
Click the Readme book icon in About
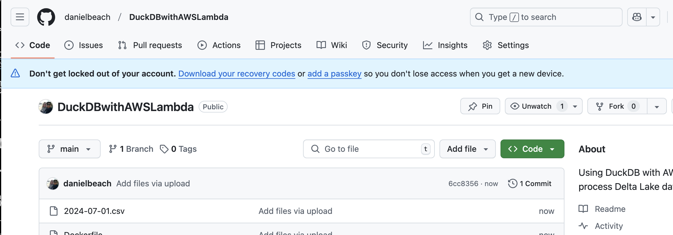583,209
